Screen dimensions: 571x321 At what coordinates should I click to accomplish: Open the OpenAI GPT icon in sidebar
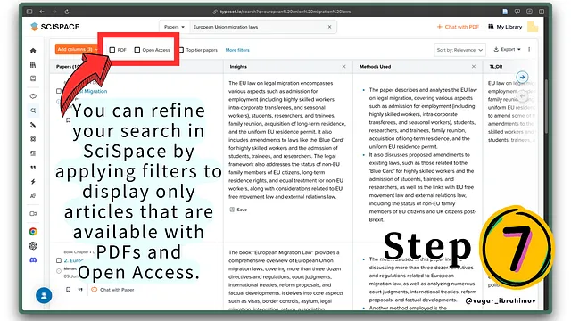click(33, 246)
